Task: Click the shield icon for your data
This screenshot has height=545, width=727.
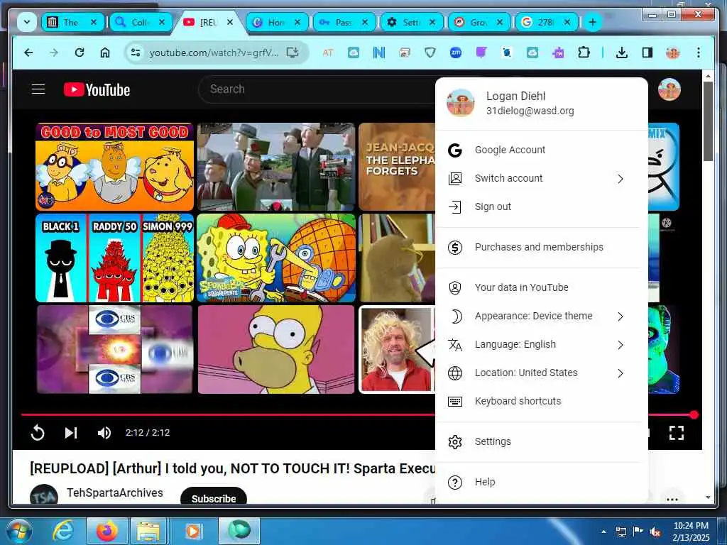Action: pyautogui.click(x=455, y=288)
